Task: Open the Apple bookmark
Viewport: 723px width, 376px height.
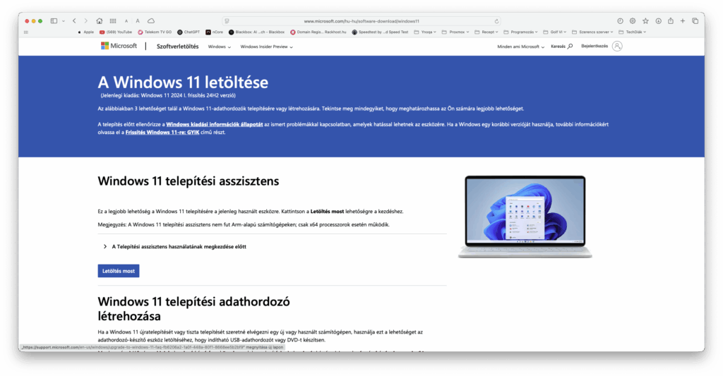Action: (x=85, y=32)
